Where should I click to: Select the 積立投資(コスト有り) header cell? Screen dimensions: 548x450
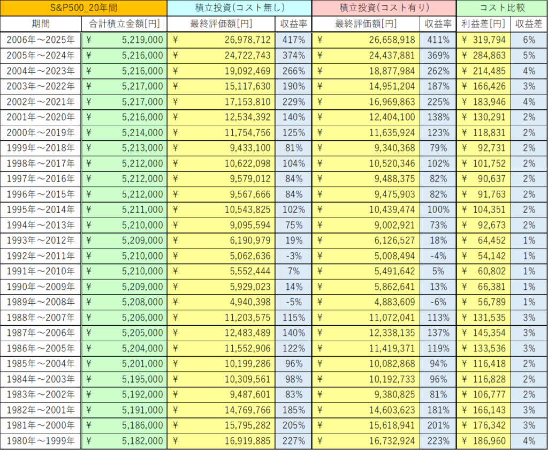pos(384,8)
